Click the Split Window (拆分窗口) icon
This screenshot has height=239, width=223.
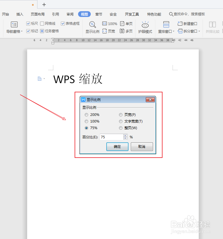(180, 31)
